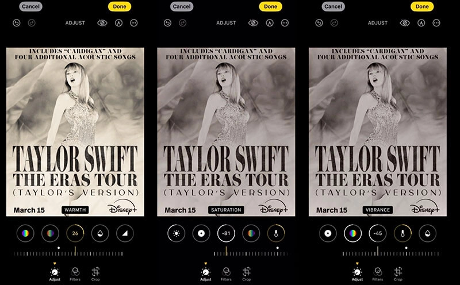460x285 pixels.
Task: Select the Warmth thermometer icon in the Vibrance screen
Action: tap(402, 233)
